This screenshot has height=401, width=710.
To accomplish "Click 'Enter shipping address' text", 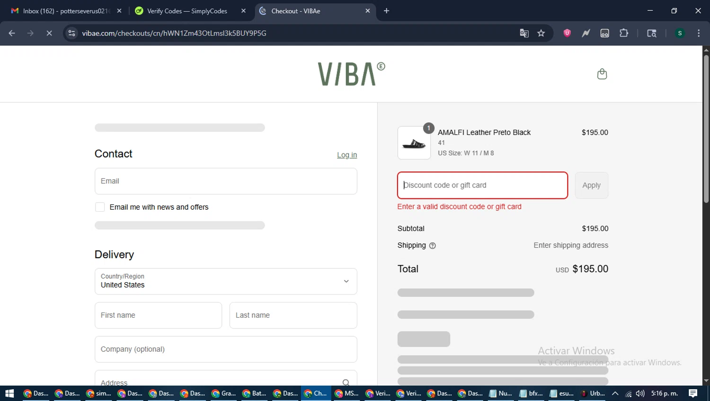I will (x=571, y=245).
